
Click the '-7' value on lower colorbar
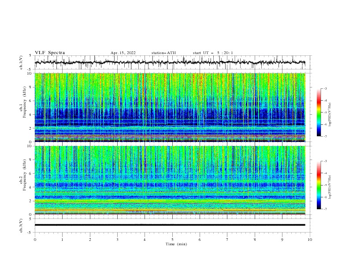click(x=325, y=209)
